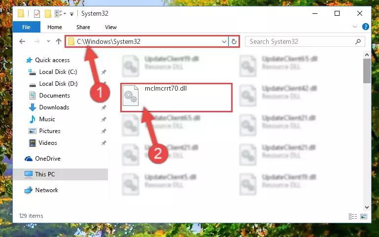
Task: Click the pin icon next to Downloads
Action: pyautogui.click(x=103, y=107)
